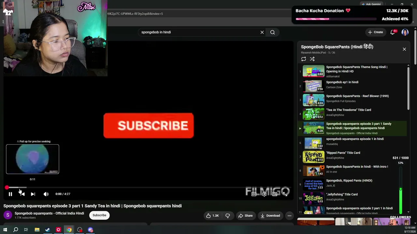Open the account profile avatar menu

coord(405,32)
